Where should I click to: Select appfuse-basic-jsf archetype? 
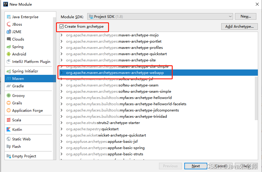click(159, 142)
